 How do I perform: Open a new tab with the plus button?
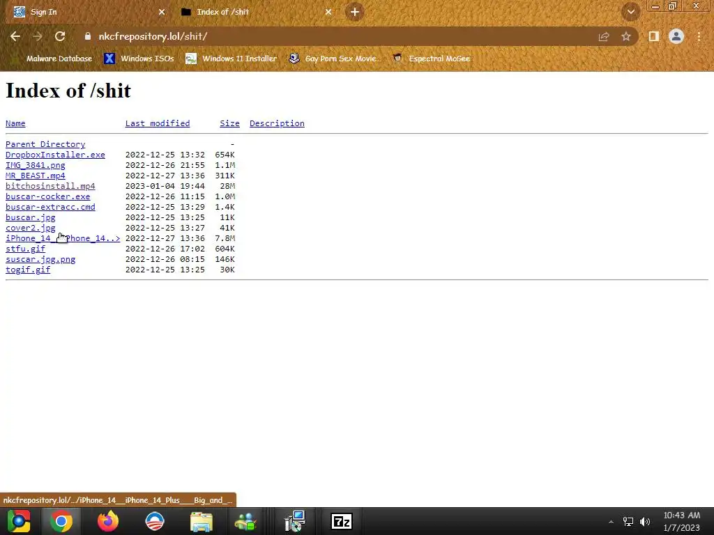click(355, 12)
